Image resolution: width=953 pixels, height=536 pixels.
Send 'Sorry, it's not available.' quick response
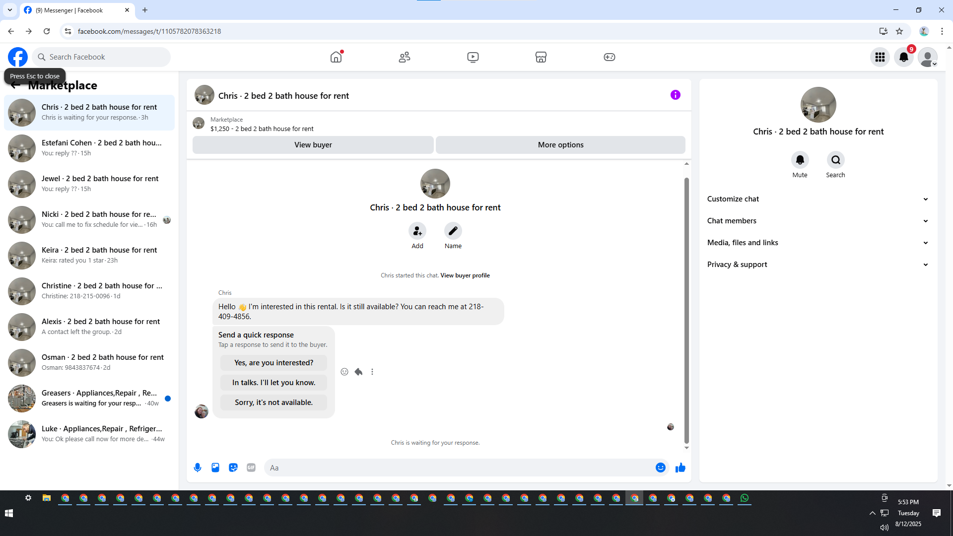coord(273,402)
